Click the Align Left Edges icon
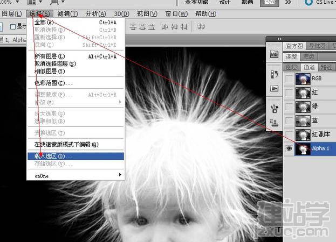This screenshot has width=336, height=242. coord(164,27)
